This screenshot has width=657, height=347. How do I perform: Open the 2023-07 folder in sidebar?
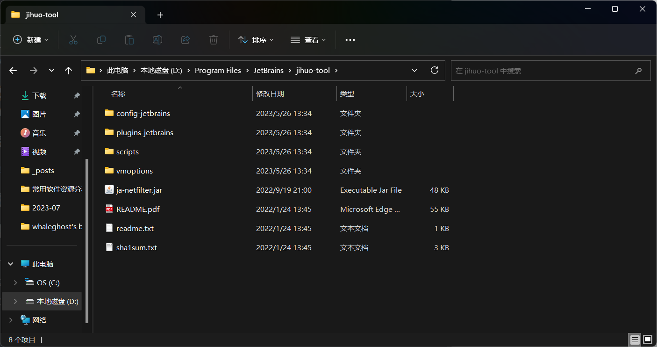pyautogui.click(x=46, y=208)
